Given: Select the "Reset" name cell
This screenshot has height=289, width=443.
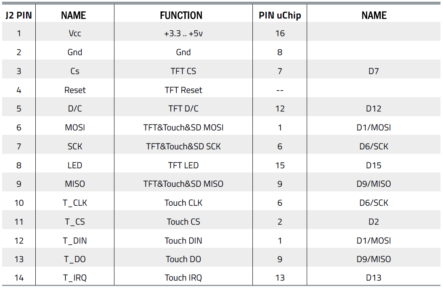Looking at the screenshot, I should pyautogui.click(x=75, y=90).
